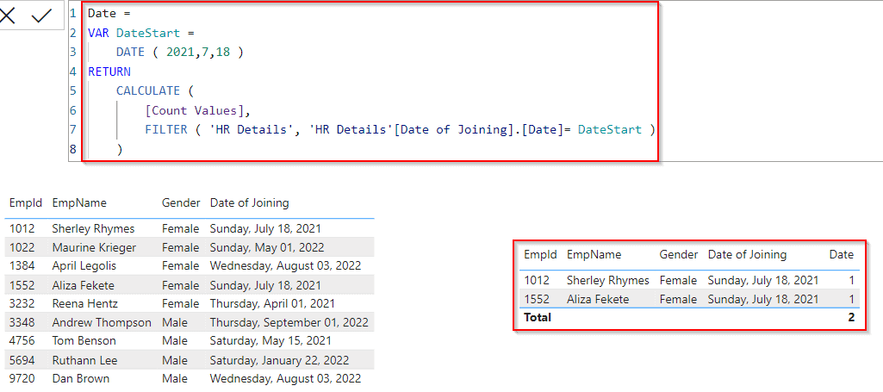Click the Total value 2

coord(851,318)
